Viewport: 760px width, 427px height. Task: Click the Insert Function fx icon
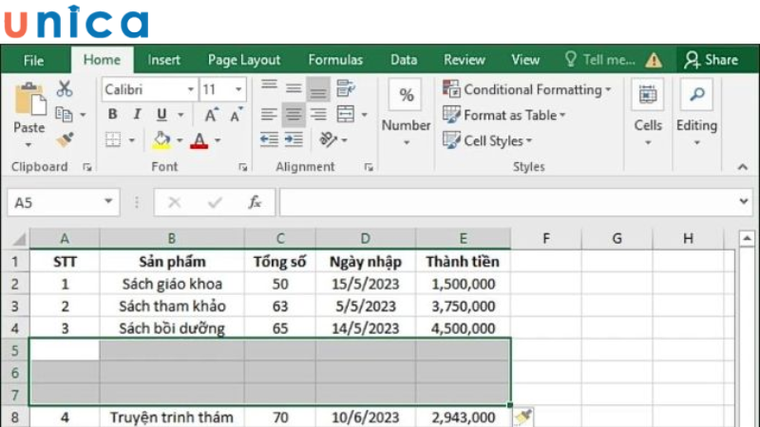pyautogui.click(x=255, y=202)
